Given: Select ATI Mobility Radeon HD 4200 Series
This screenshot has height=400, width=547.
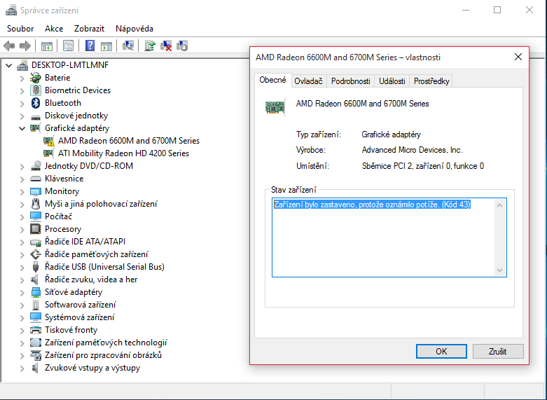Looking at the screenshot, I should tap(123, 153).
